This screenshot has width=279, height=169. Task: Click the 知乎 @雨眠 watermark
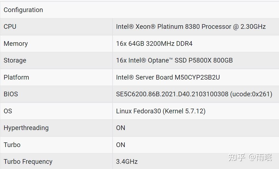(250, 157)
